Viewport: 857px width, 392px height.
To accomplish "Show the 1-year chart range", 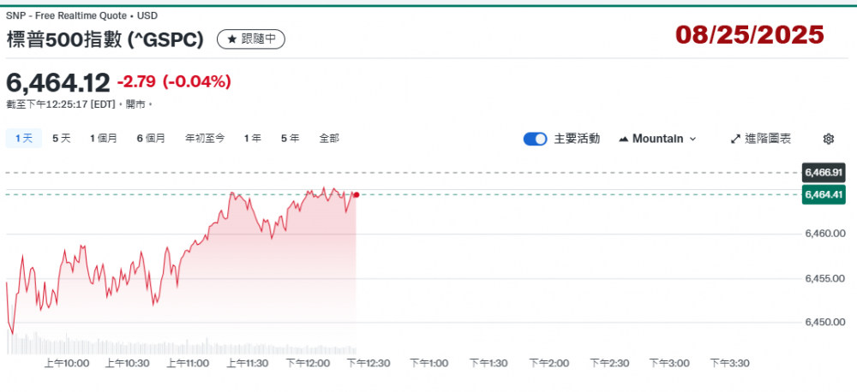I will [253, 138].
